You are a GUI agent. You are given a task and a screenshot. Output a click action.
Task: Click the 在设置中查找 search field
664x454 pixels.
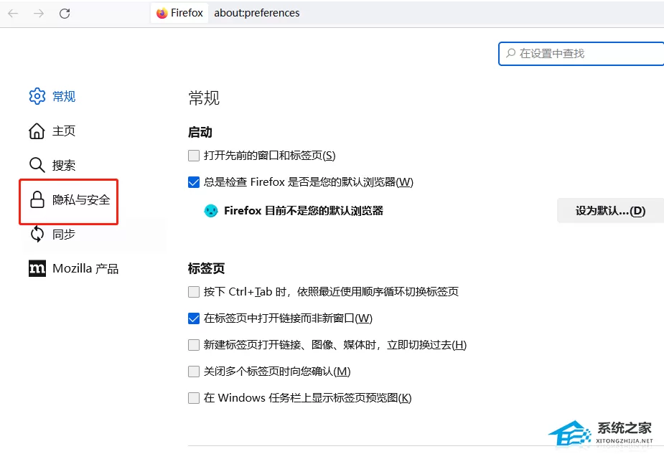581,54
